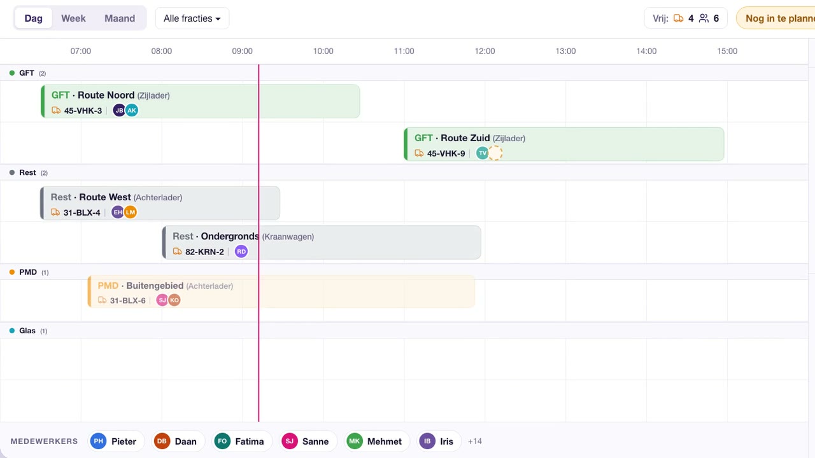Select employee chip Sanne
The height and width of the screenshot is (458, 815).
(308, 441)
